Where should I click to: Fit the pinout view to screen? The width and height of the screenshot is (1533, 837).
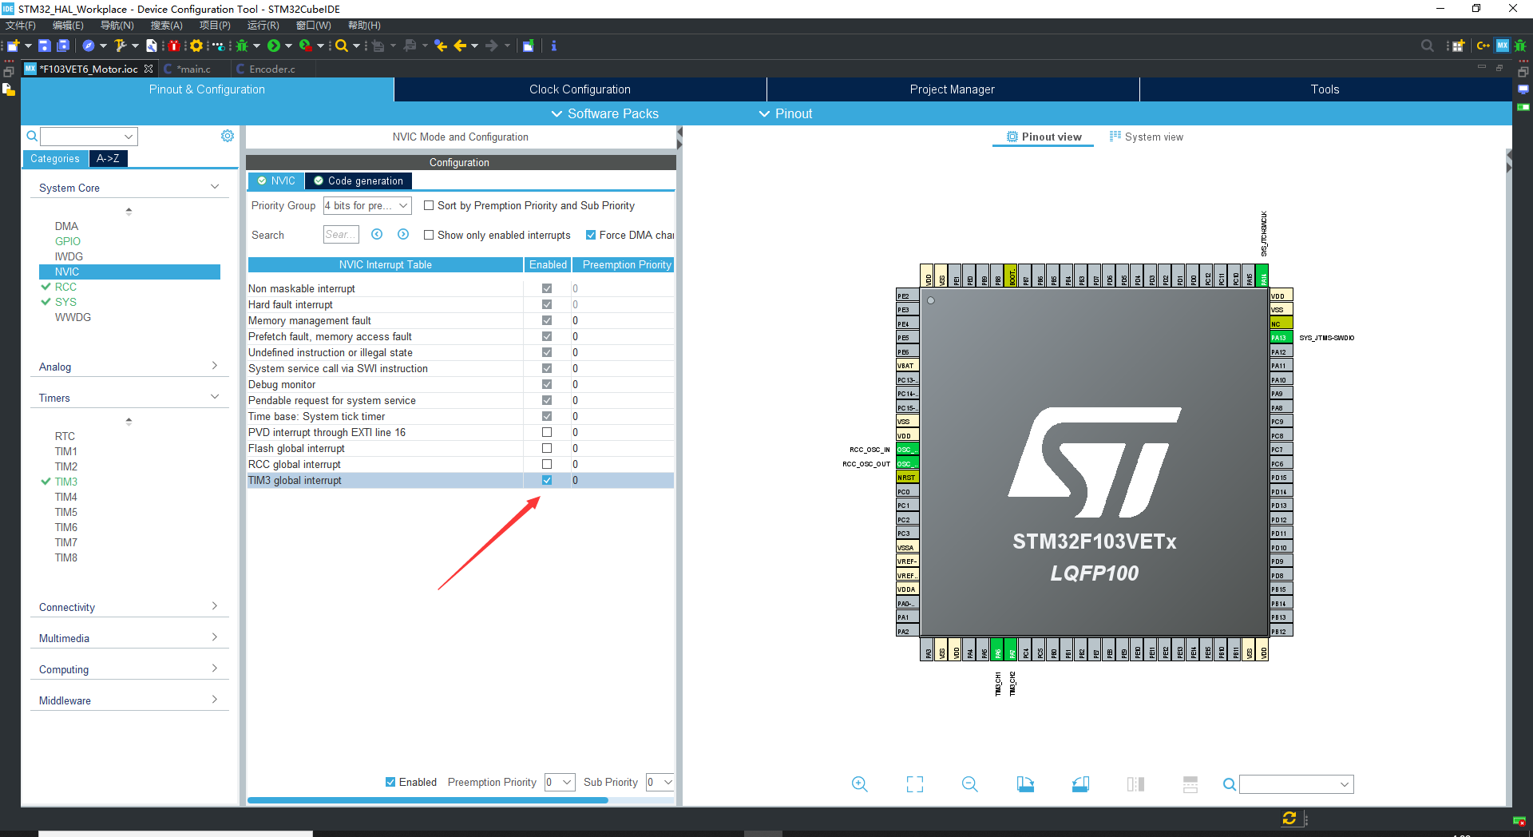click(915, 784)
